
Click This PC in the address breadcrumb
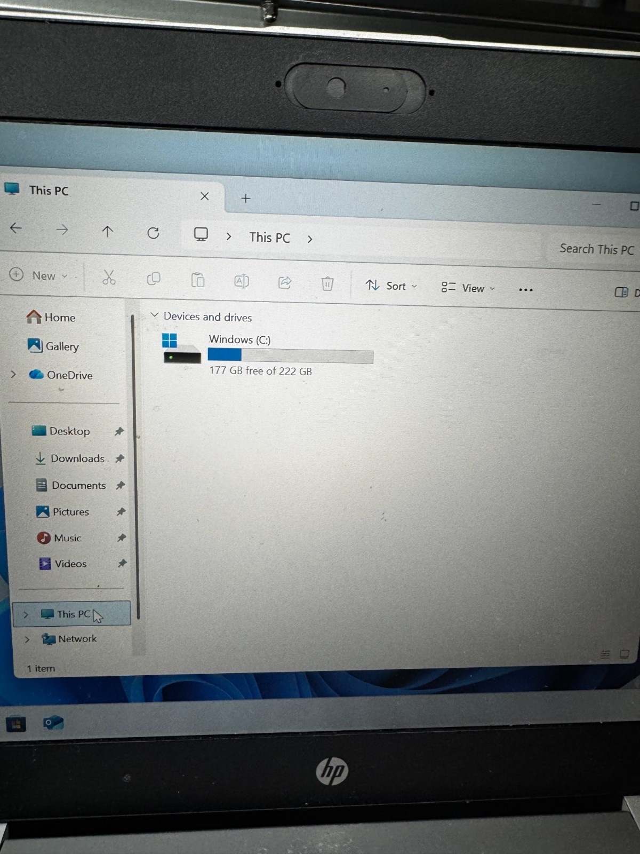pyautogui.click(x=270, y=238)
